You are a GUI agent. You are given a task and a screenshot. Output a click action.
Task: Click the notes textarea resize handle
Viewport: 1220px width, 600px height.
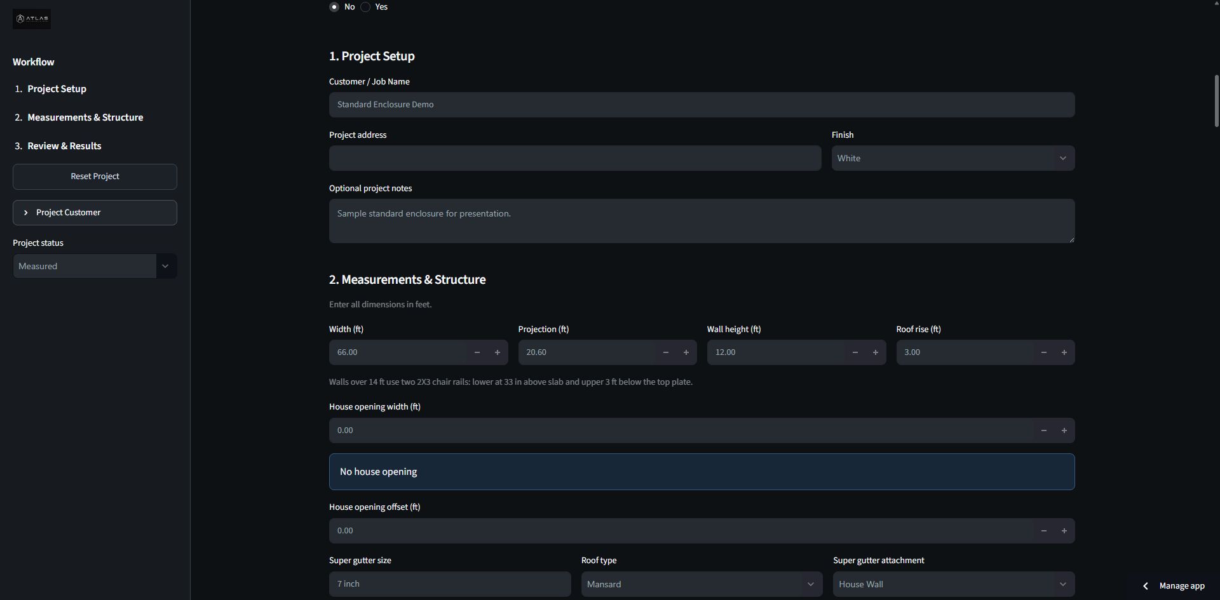[1071, 239]
